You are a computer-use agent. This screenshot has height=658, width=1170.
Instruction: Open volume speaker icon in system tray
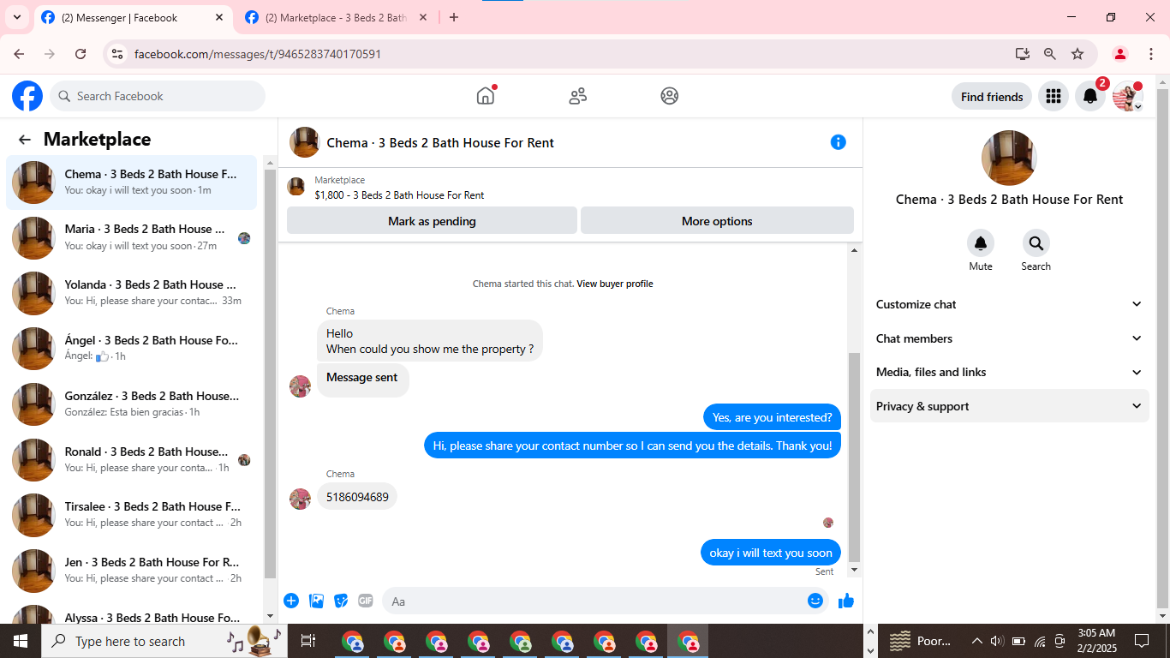click(996, 641)
